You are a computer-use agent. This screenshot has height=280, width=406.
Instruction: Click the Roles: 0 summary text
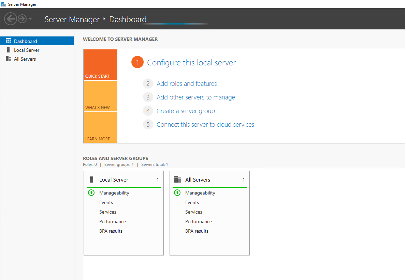click(90, 165)
